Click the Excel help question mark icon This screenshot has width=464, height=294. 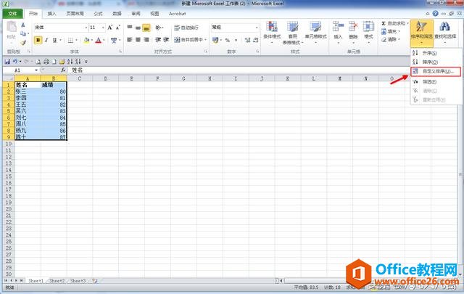point(435,13)
